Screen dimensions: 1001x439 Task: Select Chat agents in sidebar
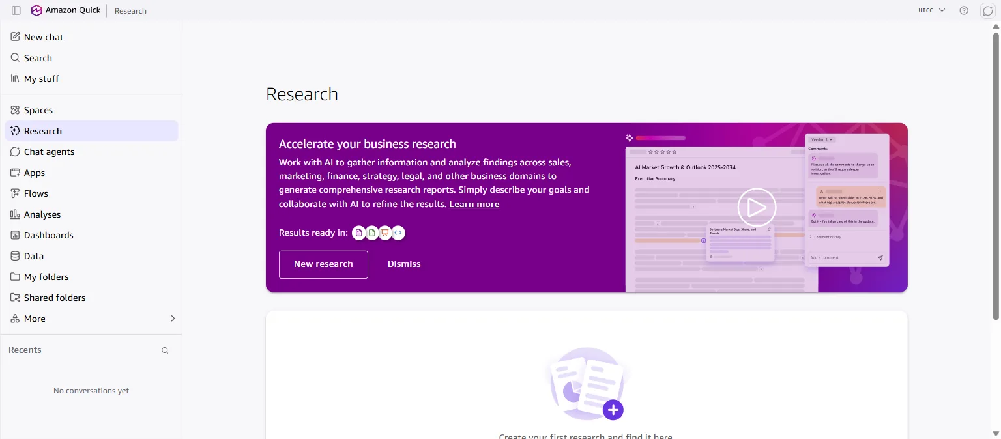[x=91, y=152]
